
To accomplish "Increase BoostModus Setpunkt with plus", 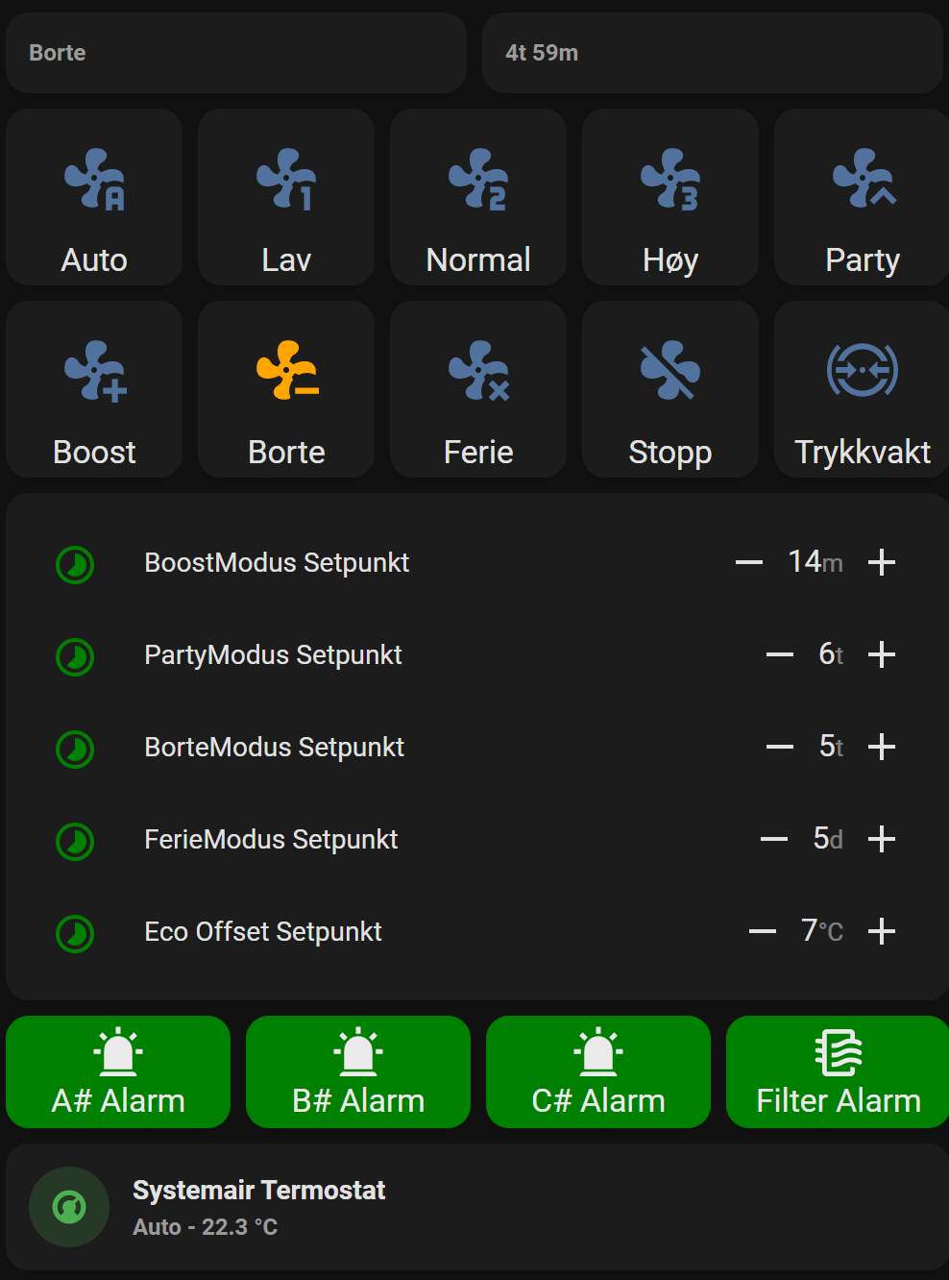I will click(x=881, y=562).
